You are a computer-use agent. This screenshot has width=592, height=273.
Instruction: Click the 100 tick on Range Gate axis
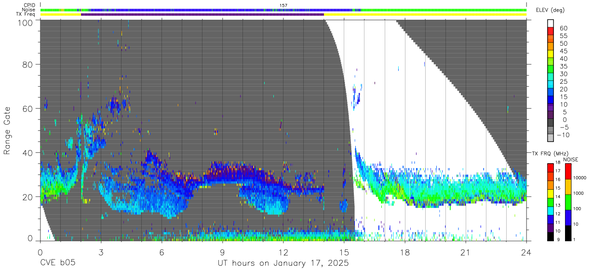tap(26, 22)
